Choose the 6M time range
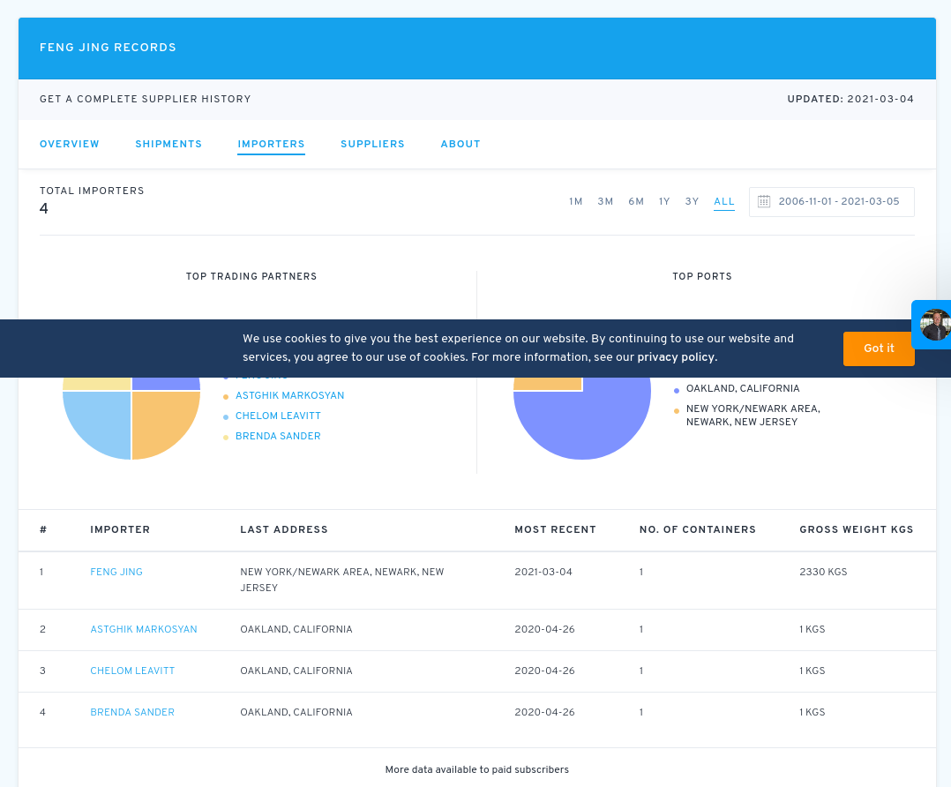Screen dimensions: 951x787 coord(635,201)
